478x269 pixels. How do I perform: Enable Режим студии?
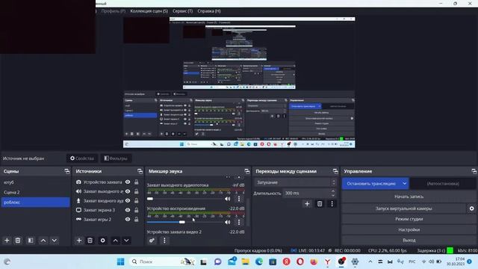click(409, 219)
